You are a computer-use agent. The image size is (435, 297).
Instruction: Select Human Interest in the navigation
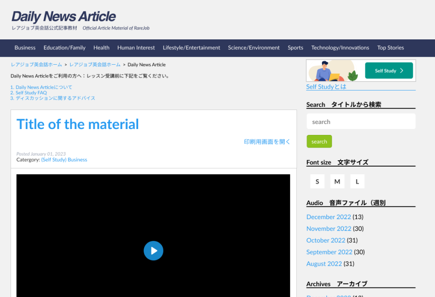(x=136, y=48)
